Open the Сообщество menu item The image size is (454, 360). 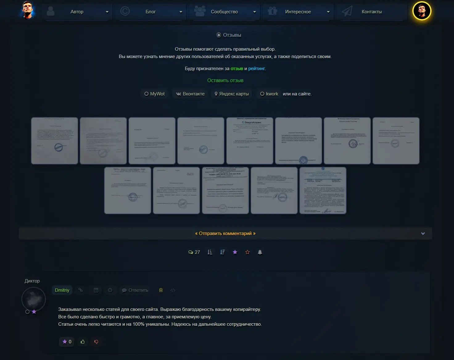coord(224,12)
